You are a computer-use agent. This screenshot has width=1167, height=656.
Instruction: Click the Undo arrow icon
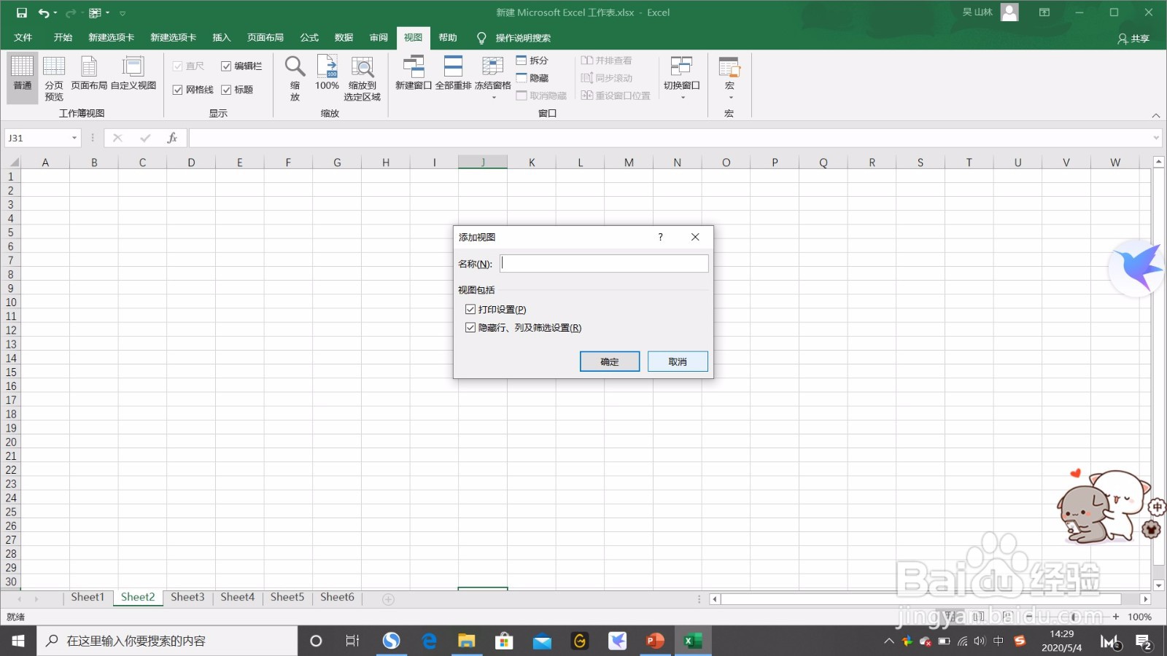(44, 12)
